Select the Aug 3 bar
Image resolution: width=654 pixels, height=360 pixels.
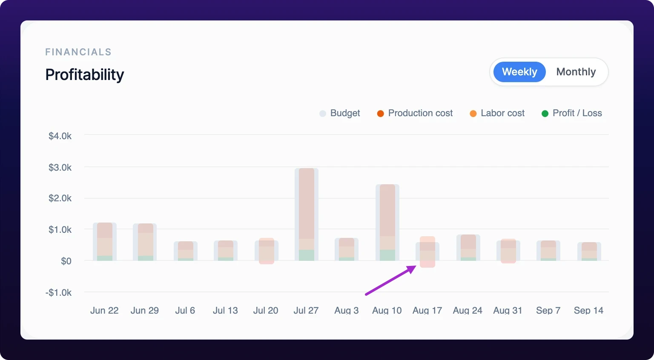pyautogui.click(x=347, y=249)
